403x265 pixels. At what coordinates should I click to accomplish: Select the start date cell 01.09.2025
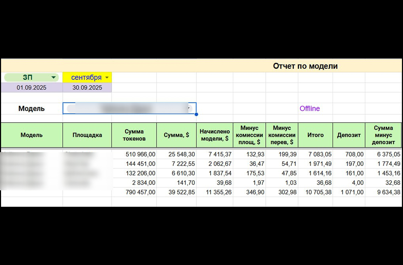(32, 88)
